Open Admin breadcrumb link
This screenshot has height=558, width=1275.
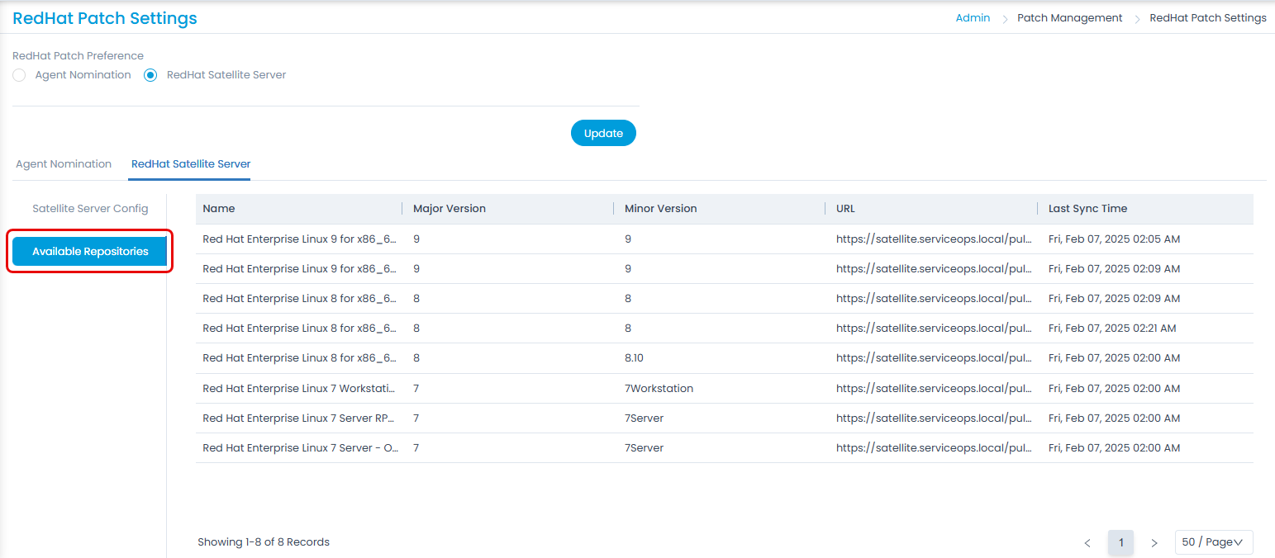[973, 18]
